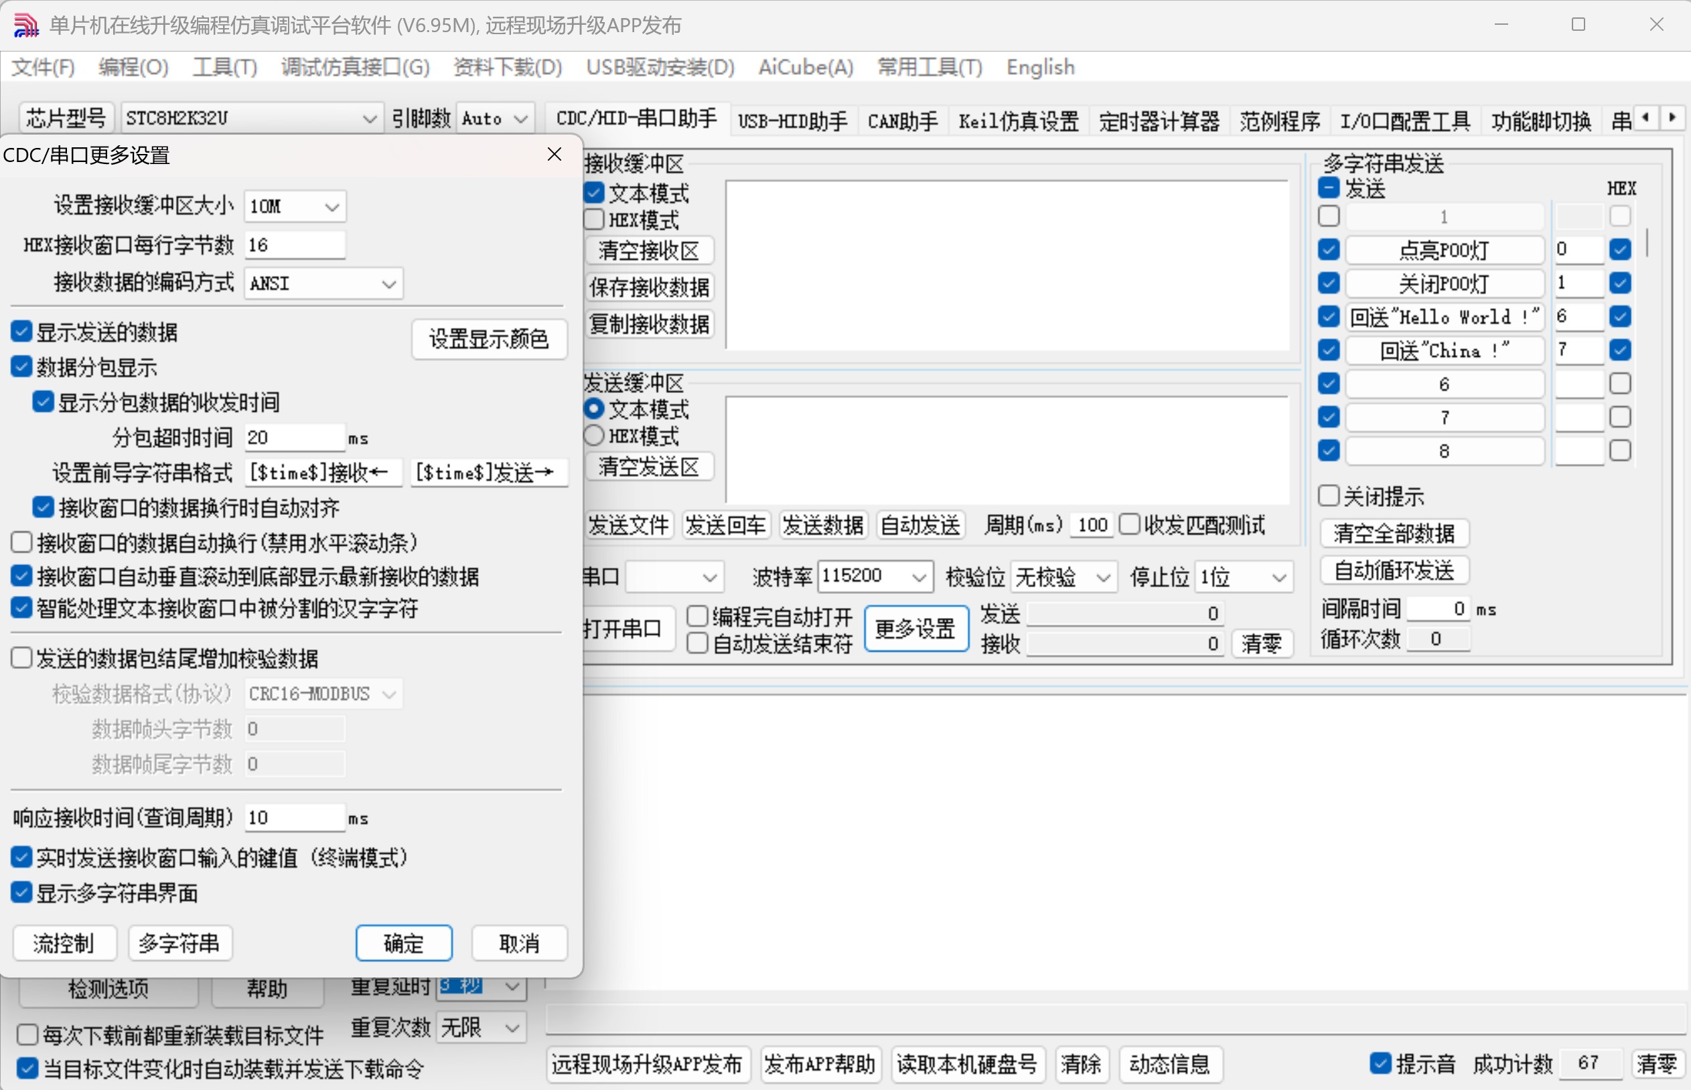The image size is (1691, 1090).
Task: Open the 定时器计算器 tab
Action: coord(1159,121)
